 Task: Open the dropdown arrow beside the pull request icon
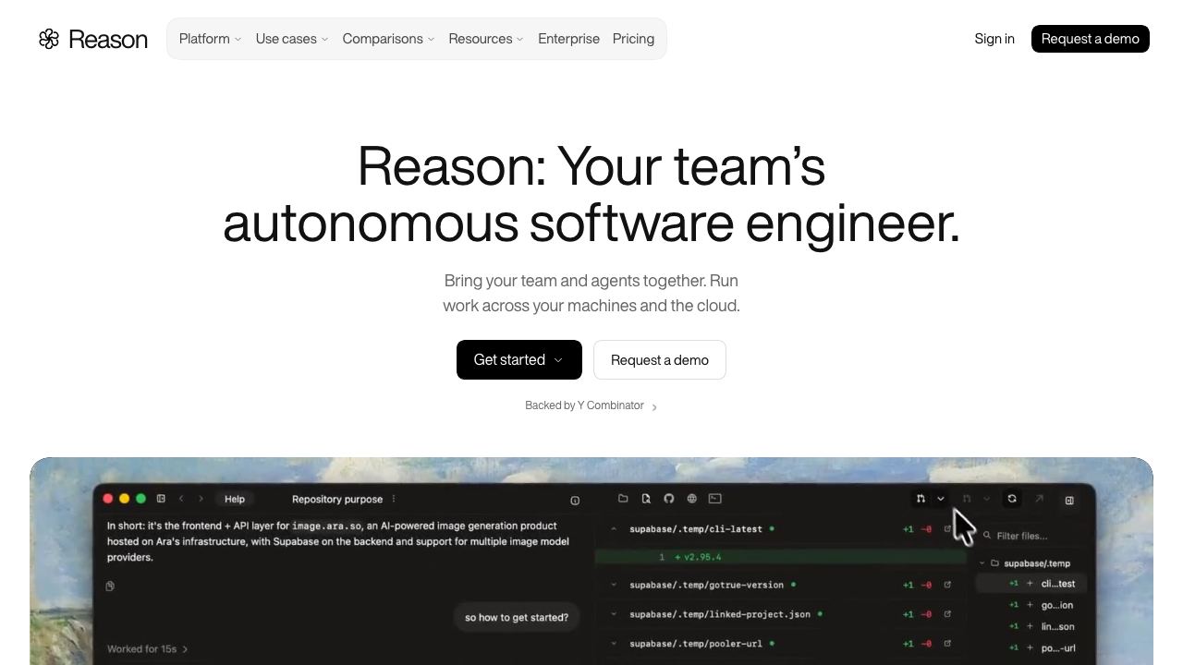pos(941,499)
